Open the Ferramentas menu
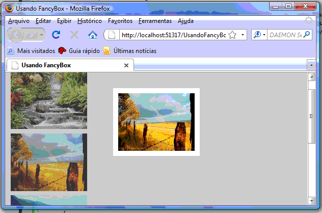The width and height of the screenshot is (322, 213). click(155, 21)
